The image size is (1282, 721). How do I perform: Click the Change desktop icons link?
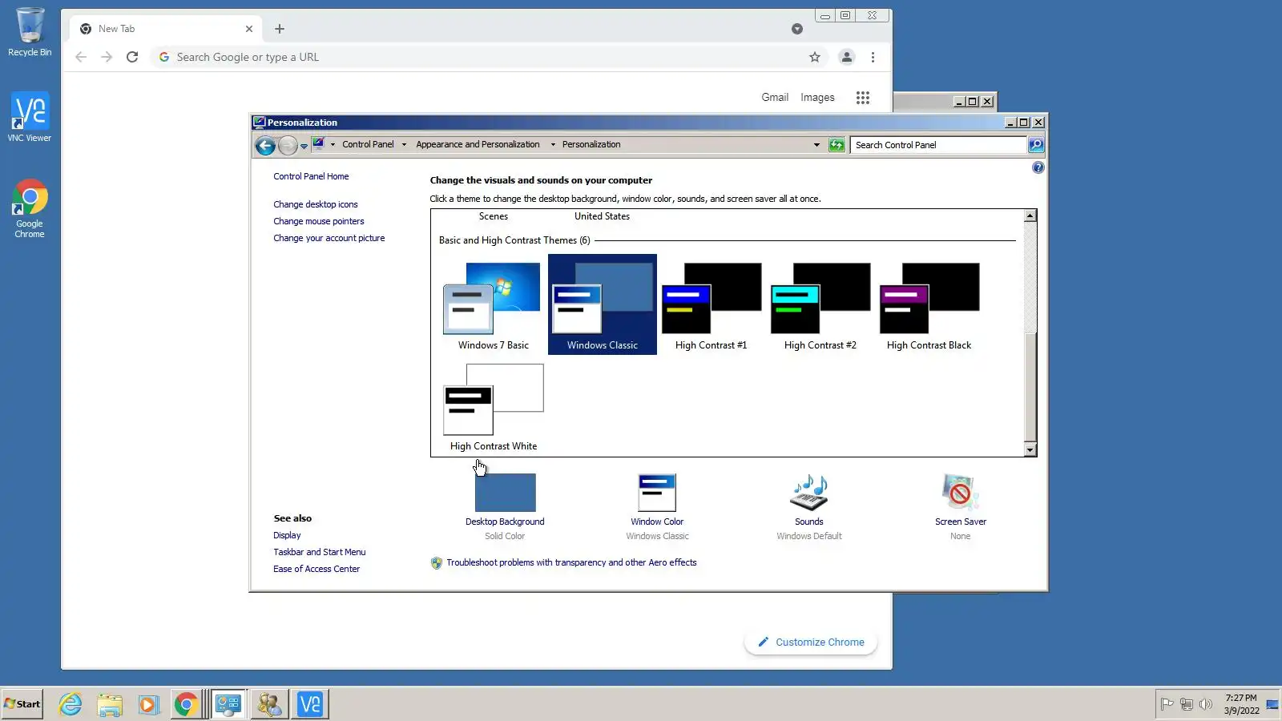[x=316, y=205]
